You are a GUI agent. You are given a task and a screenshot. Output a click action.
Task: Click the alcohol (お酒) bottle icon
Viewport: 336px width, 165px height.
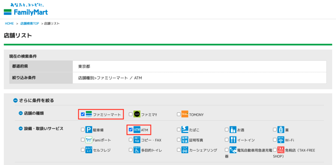coord(233,130)
